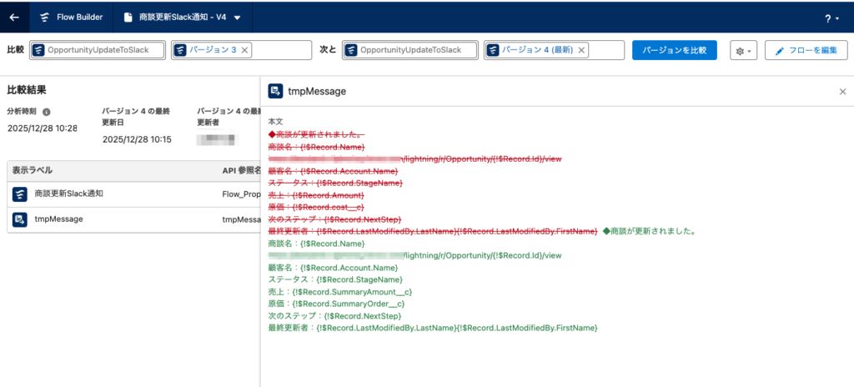This screenshot has height=387, width=854.
Task: Click the back arrow in header
Action: click(14, 17)
